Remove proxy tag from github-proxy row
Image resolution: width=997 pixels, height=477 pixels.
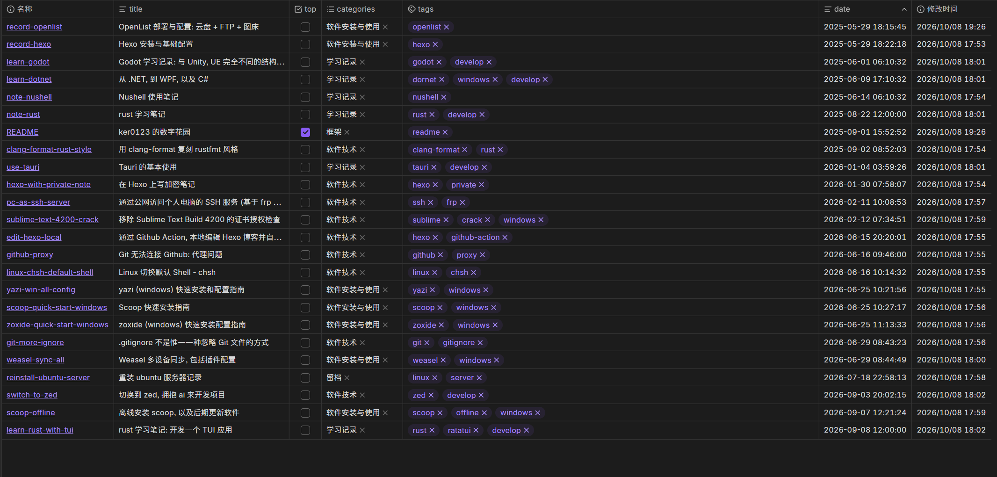(x=483, y=255)
